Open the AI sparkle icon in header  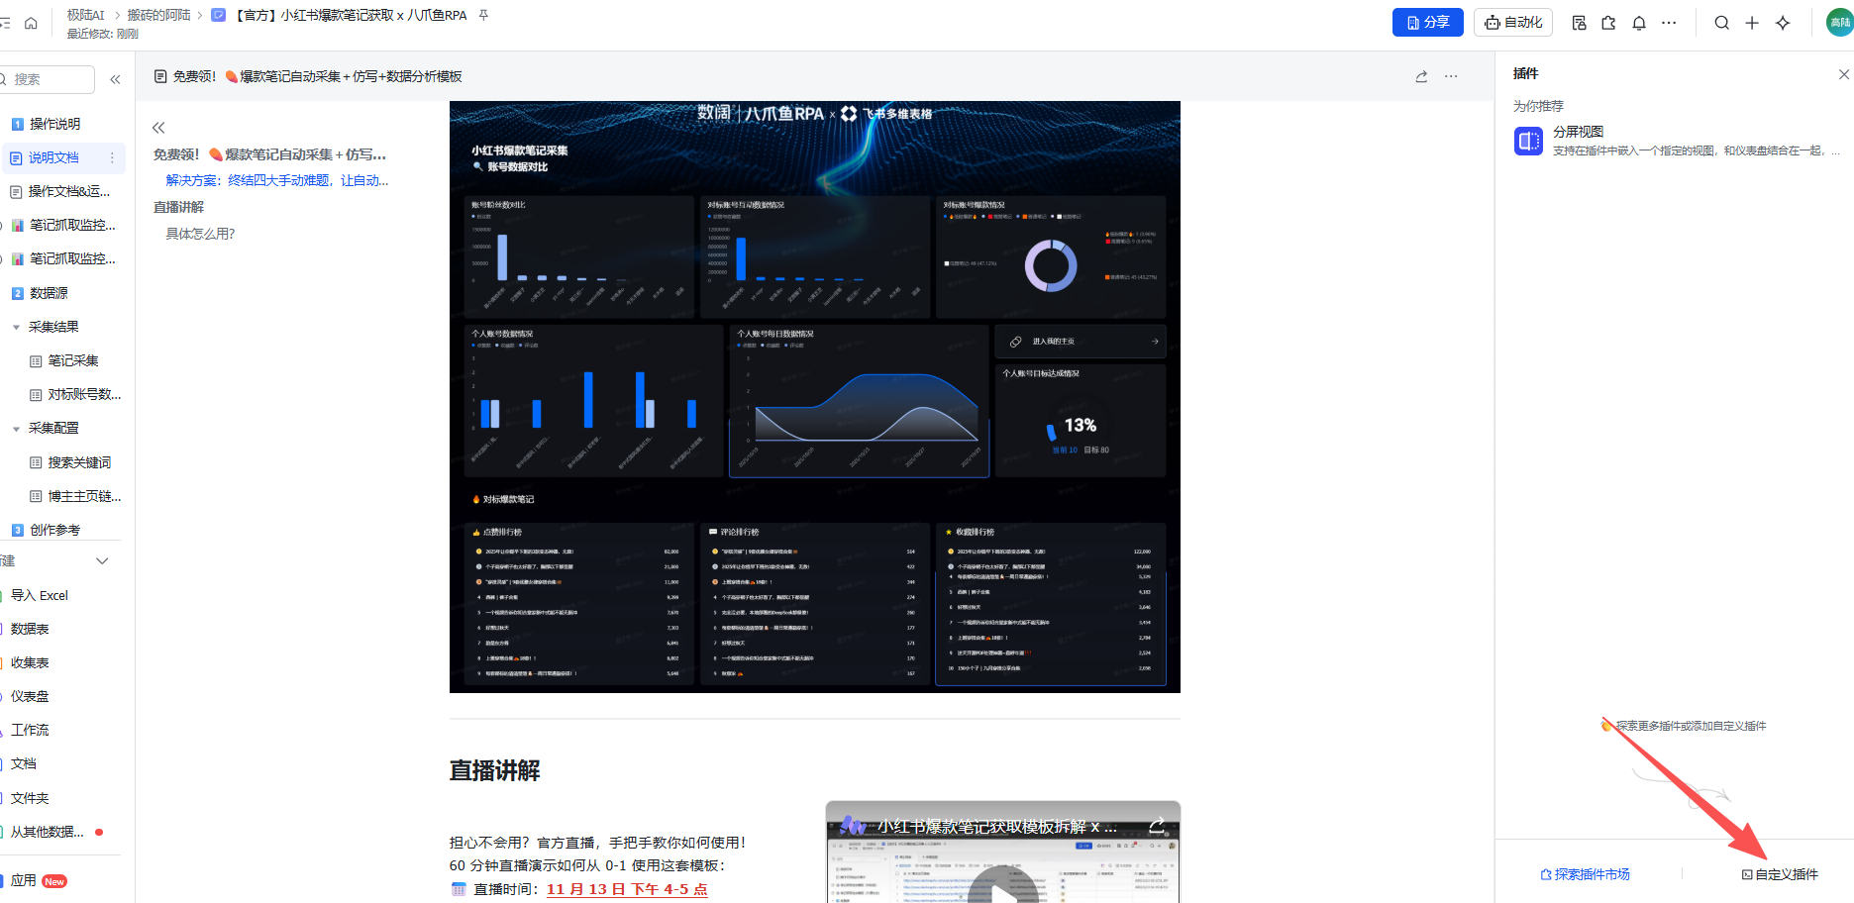[x=1783, y=23]
